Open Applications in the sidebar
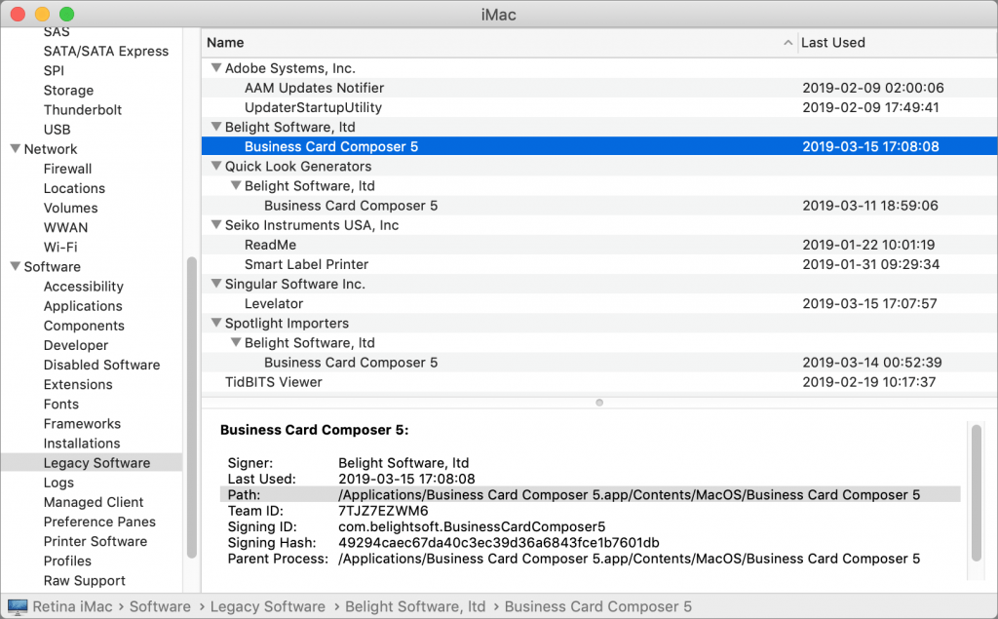Viewport: 998px width, 619px height. pyautogui.click(x=83, y=306)
